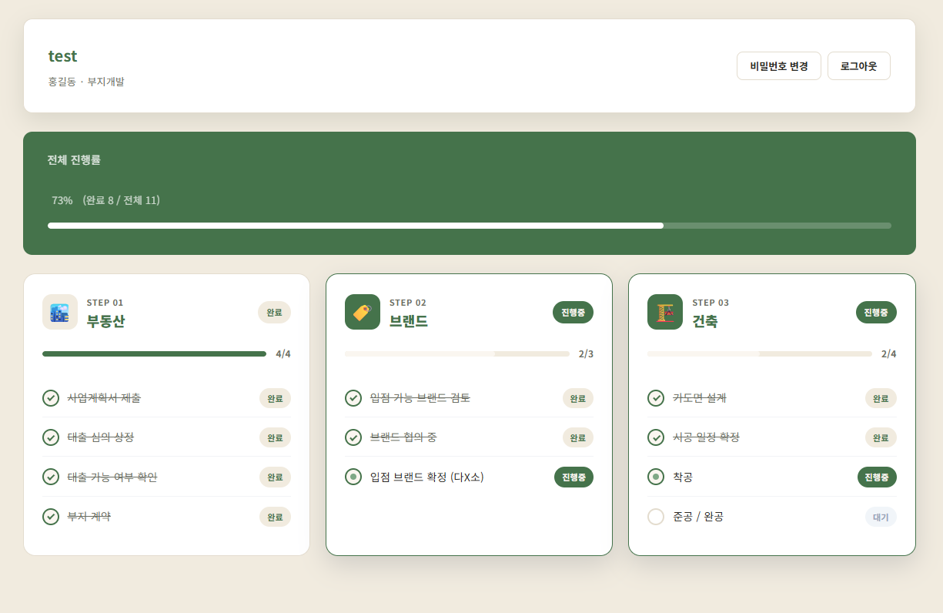The height and width of the screenshot is (613, 943).
Task: Click the '2/4' count in 건축 card
Action: pos(888,354)
